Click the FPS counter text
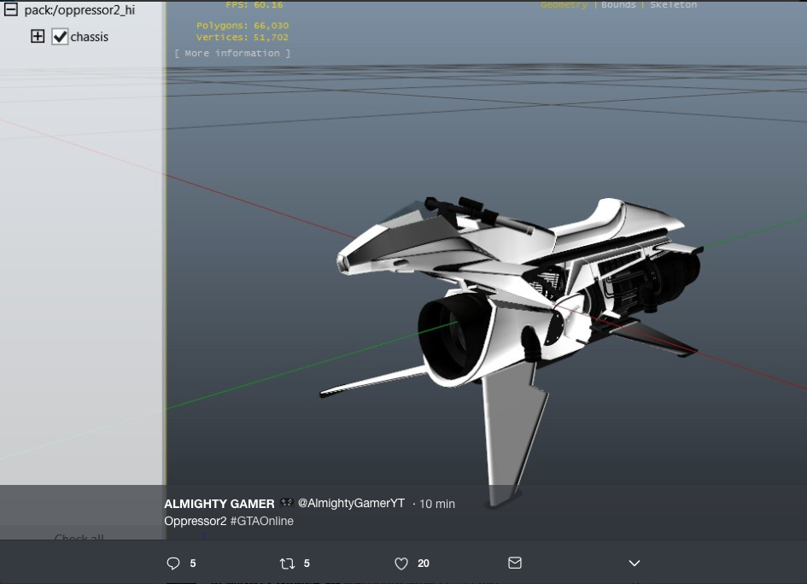Screen dimensions: 807x584 pyautogui.click(x=254, y=4)
